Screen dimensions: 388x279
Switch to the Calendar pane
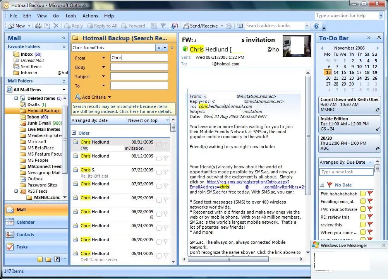tap(36, 222)
